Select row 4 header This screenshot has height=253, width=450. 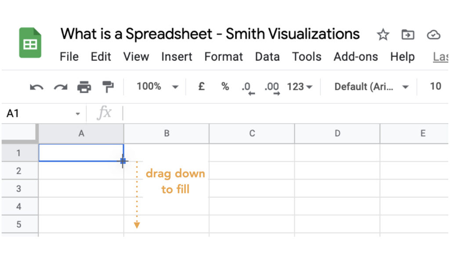tap(19, 206)
